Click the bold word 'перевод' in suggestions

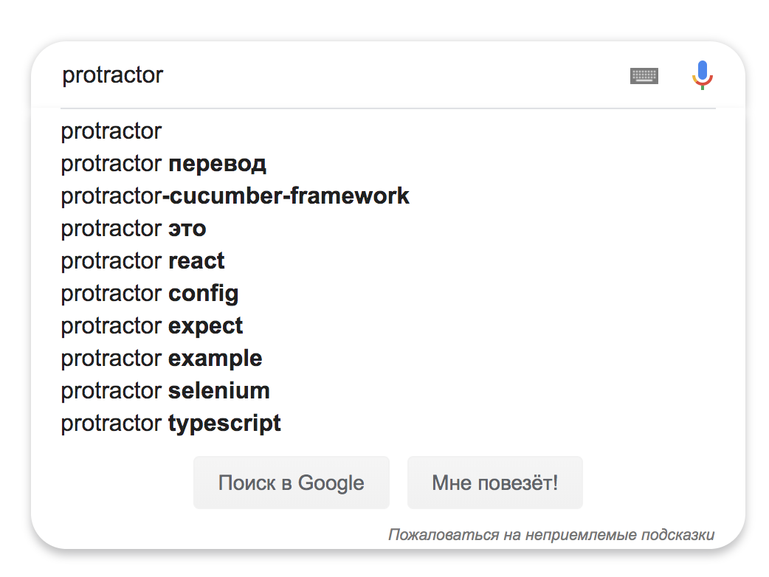[217, 165]
